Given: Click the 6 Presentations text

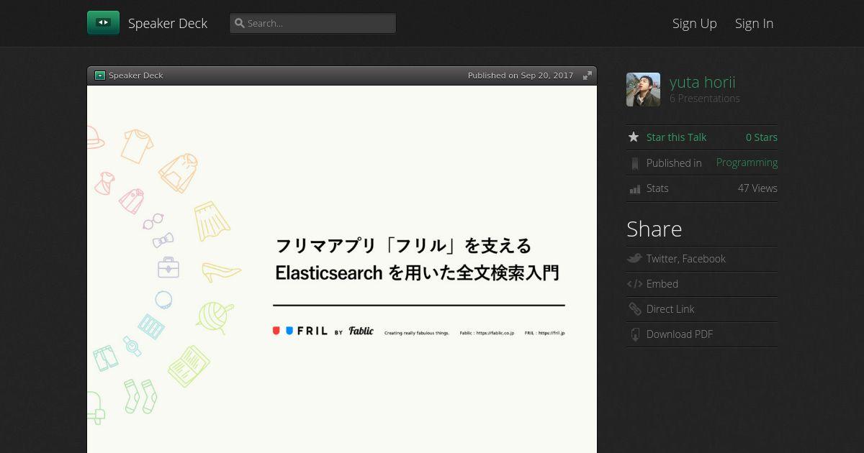Looking at the screenshot, I should click(x=705, y=99).
